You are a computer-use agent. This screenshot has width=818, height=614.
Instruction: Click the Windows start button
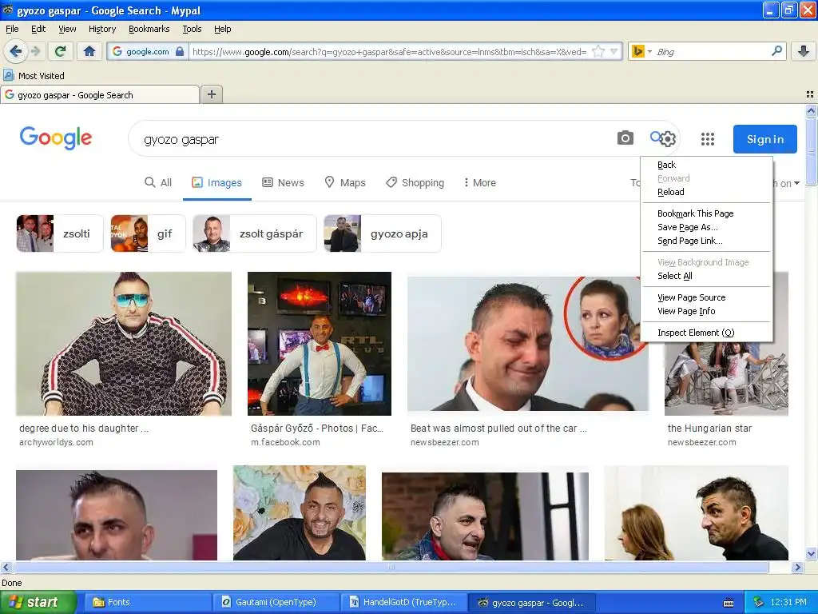click(38, 602)
